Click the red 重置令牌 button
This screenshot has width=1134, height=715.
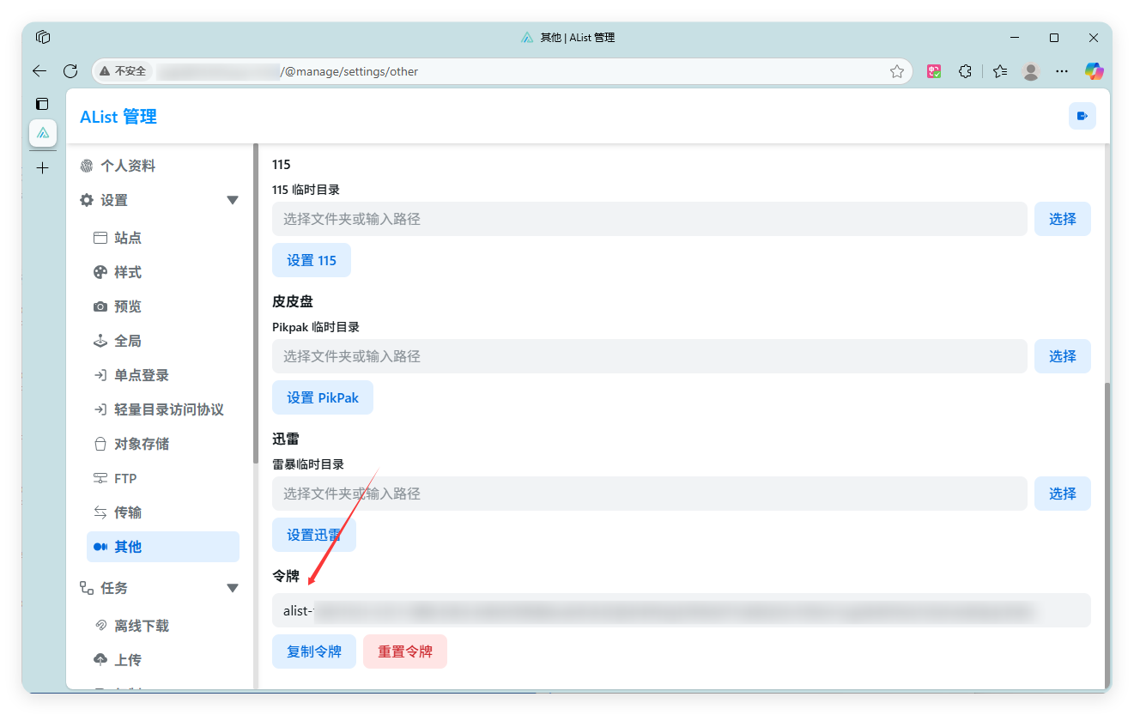404,651
